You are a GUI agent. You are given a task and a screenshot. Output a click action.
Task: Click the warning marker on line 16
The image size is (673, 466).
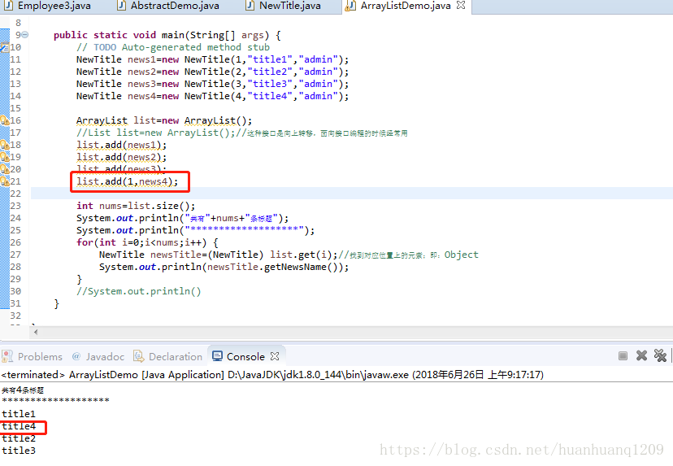(4, 120)
